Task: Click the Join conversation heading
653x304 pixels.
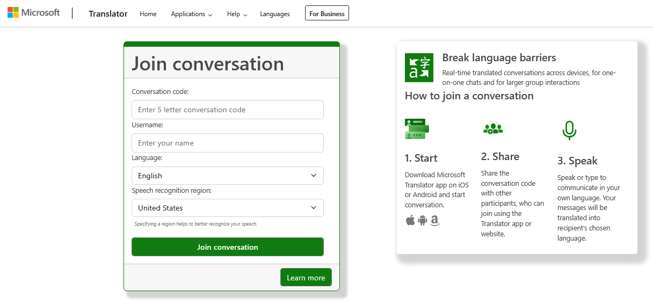Action: [208, 64]
